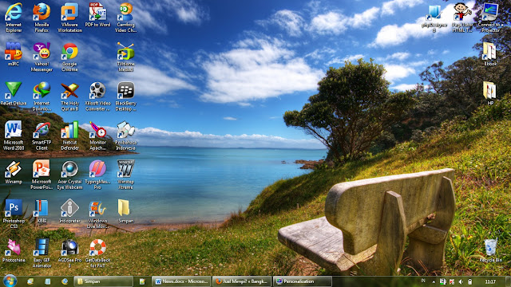This screenshot has height=287, width=511.
Task: Open the Microsoft PowerPoint shortcut
Action: point(42,175)
